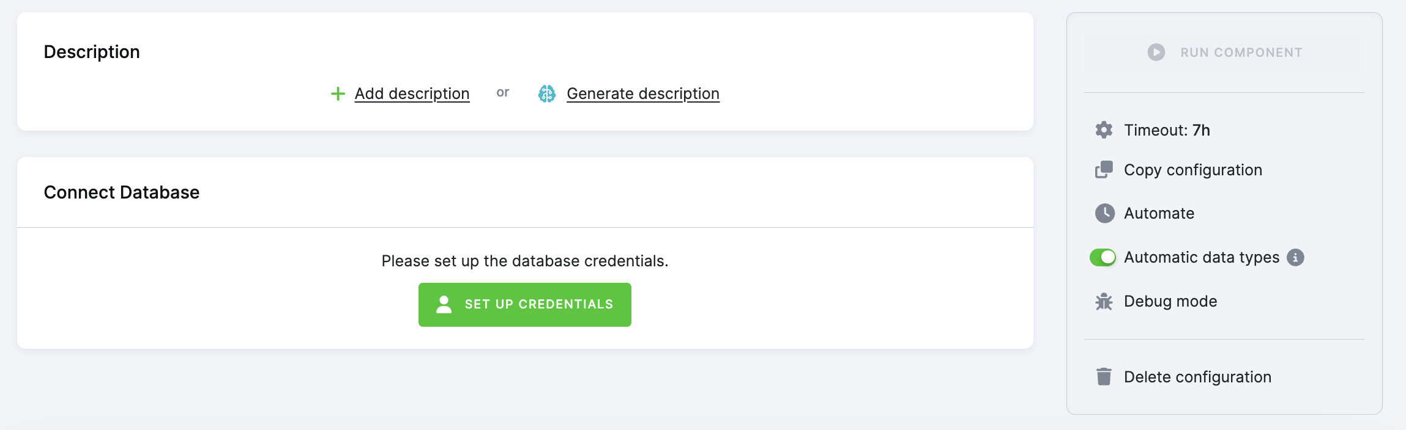Enable Debug mode from sidebar
1406x430 pixels.
1170,302
